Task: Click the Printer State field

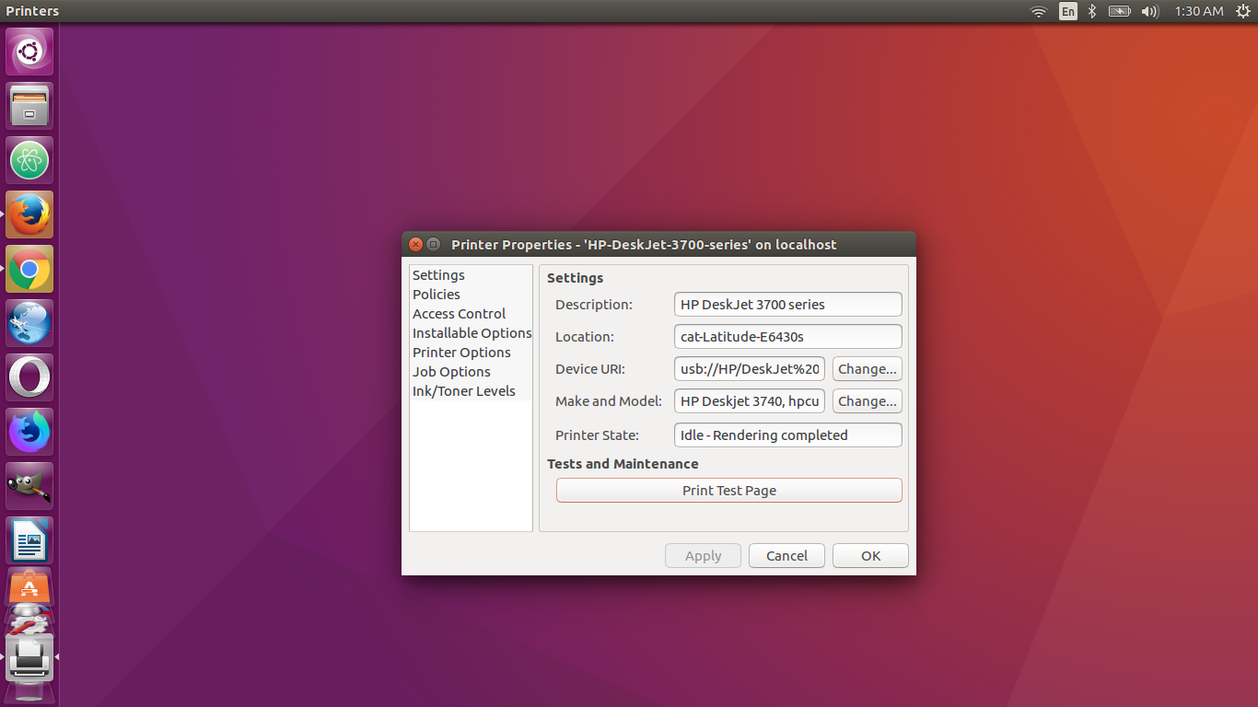Action: (788, 435)
